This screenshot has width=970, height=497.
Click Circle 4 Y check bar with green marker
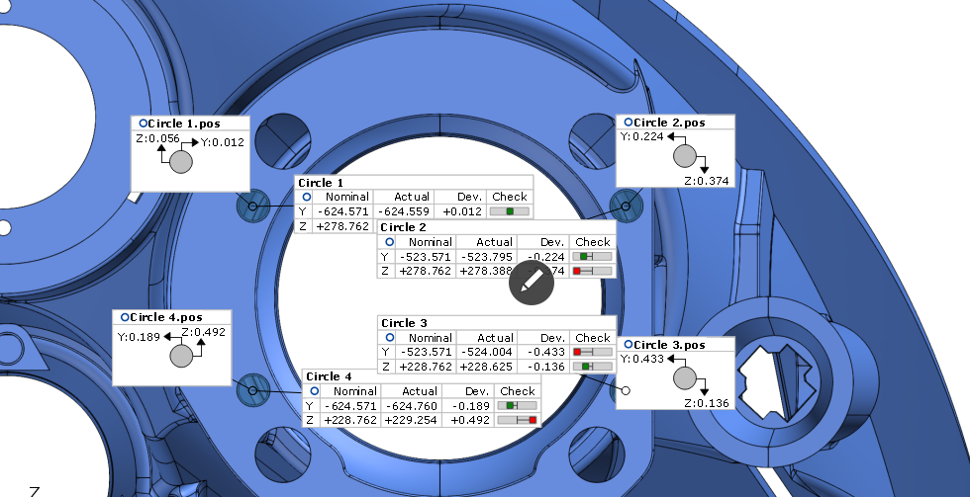(x=517, y=406)
